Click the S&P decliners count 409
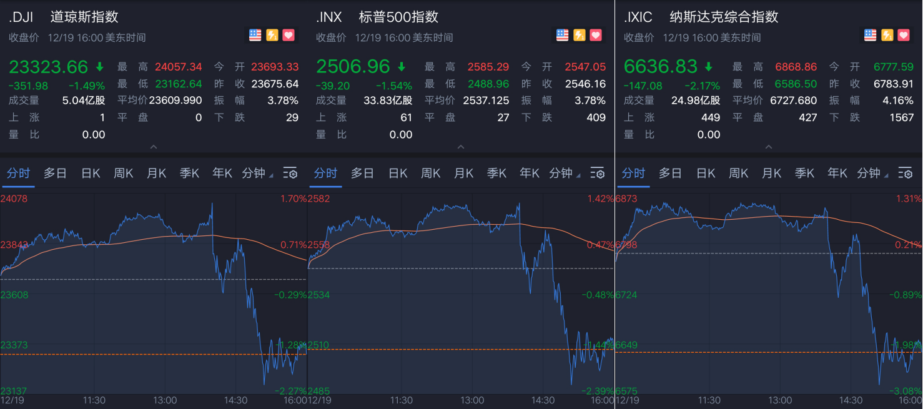The image size is (923, 409). [x=596, y=117]
